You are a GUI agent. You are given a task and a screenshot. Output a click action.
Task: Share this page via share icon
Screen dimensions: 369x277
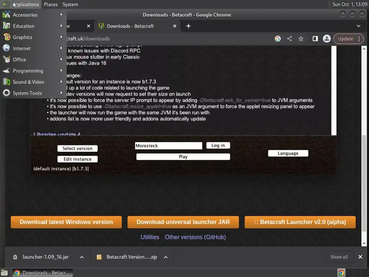[289, 39]
